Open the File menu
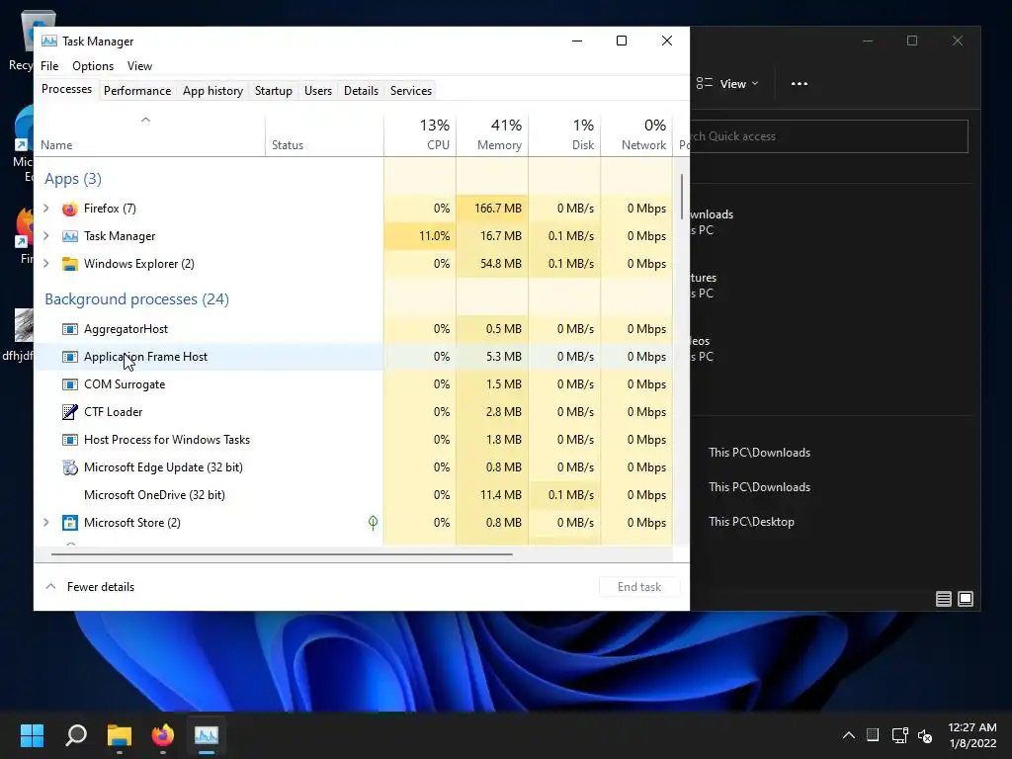The height and width of the screenshot is (759, 1012). click(x=49, y=66)
